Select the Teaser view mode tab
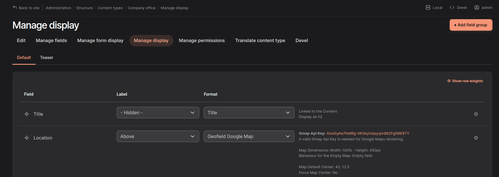Viewport: 499px width, 177px height. [46, 58]
